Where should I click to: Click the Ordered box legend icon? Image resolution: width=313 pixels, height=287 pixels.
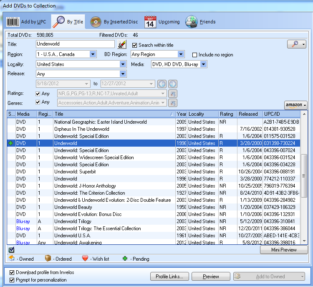click(48, 259)
